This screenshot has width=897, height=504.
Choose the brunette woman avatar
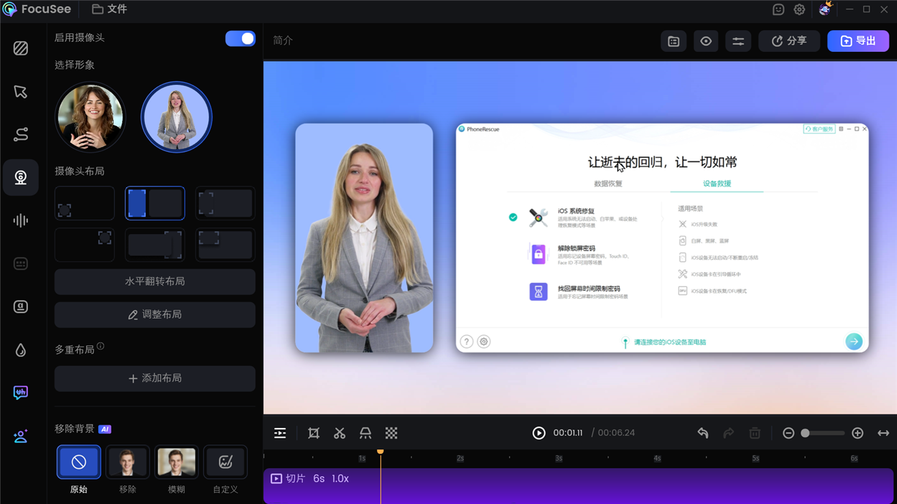90,118
